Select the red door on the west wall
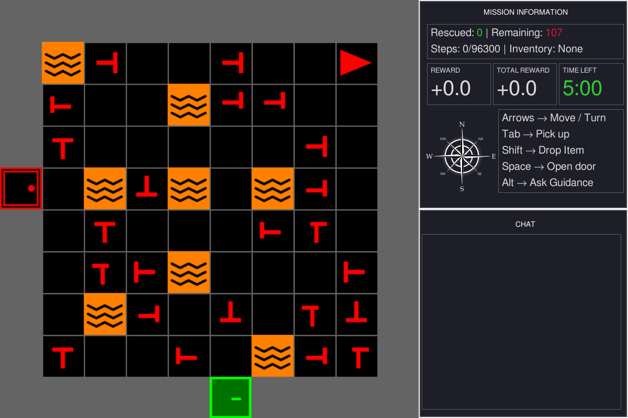 pos(21,188)
